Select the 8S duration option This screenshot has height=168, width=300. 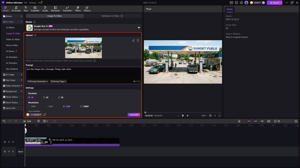point(61,97)
